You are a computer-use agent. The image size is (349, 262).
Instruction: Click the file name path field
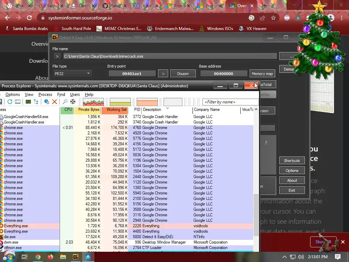[x=170, y=56]
